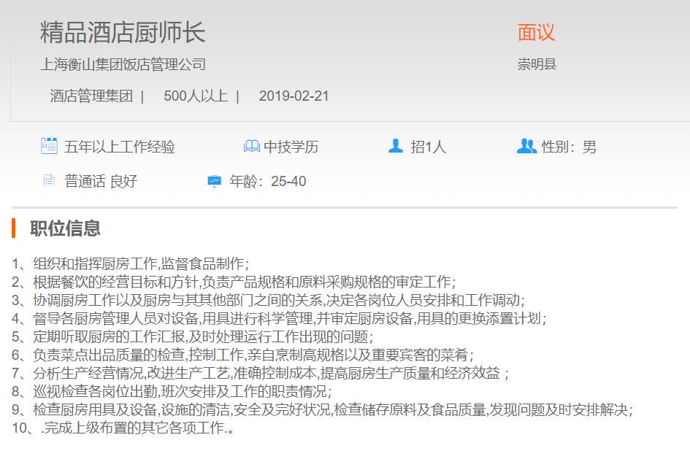Click the industry tag 酒店管理集团
Image resolution: width=690 pixels, height=451 pixels.
[91, 96]
